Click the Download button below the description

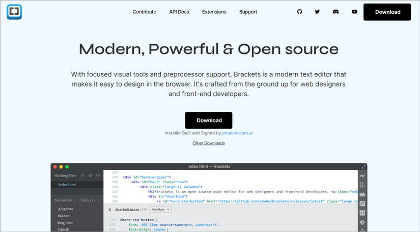pos(209,121)
